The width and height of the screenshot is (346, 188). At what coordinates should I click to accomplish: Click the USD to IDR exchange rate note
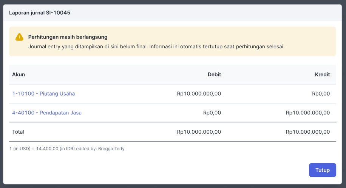tap(42, 149)
